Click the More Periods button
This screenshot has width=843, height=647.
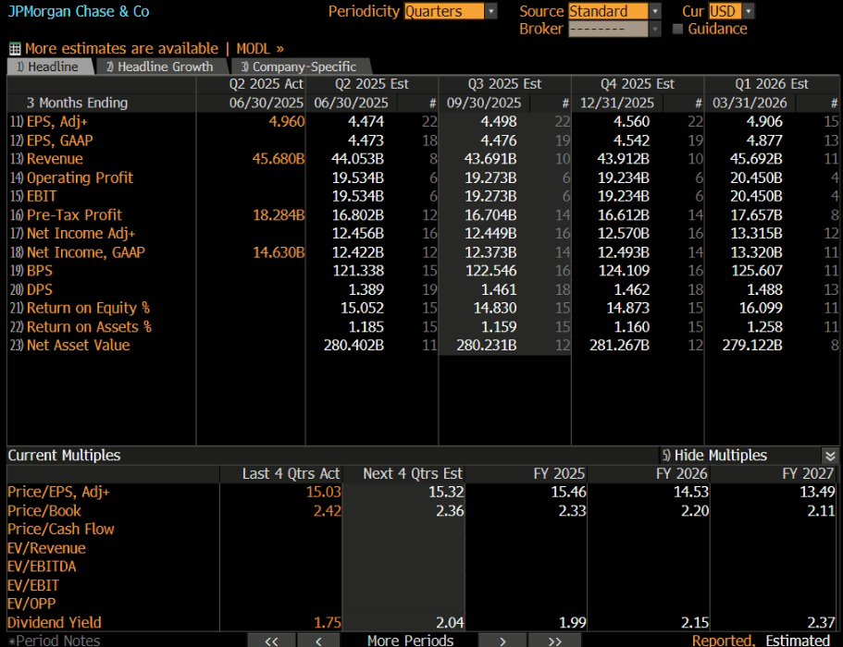tap(411, 640)
